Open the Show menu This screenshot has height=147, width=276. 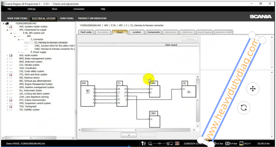(x=55, y=9)
